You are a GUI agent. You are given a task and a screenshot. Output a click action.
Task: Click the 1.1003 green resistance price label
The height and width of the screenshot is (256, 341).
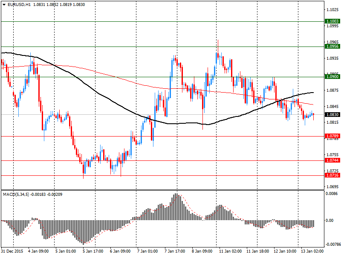click(332, 21)
